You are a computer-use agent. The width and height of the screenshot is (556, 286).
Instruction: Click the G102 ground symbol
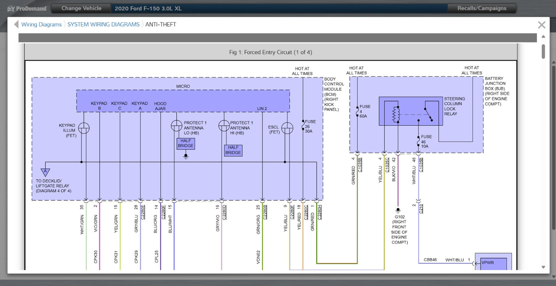pyautogui.click(x=398, y=211)
